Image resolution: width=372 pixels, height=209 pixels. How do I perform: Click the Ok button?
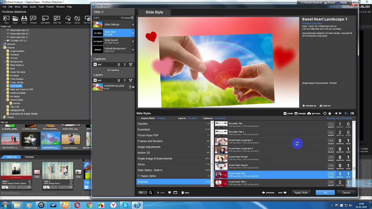tap(325, 192)
